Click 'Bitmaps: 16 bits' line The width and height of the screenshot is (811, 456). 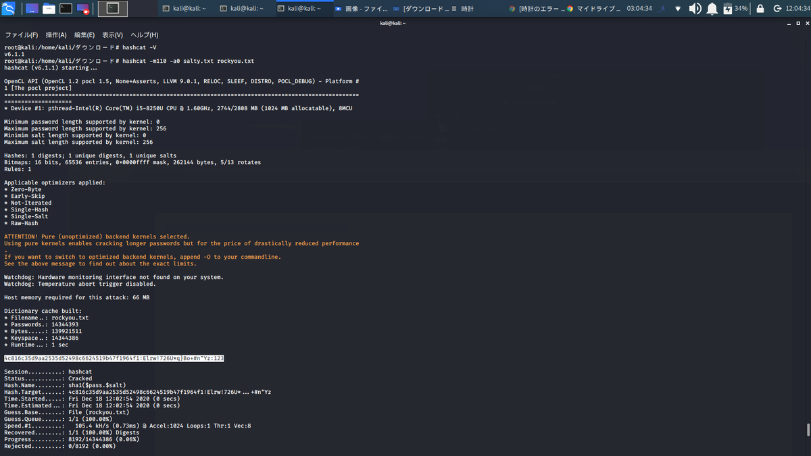132,162
